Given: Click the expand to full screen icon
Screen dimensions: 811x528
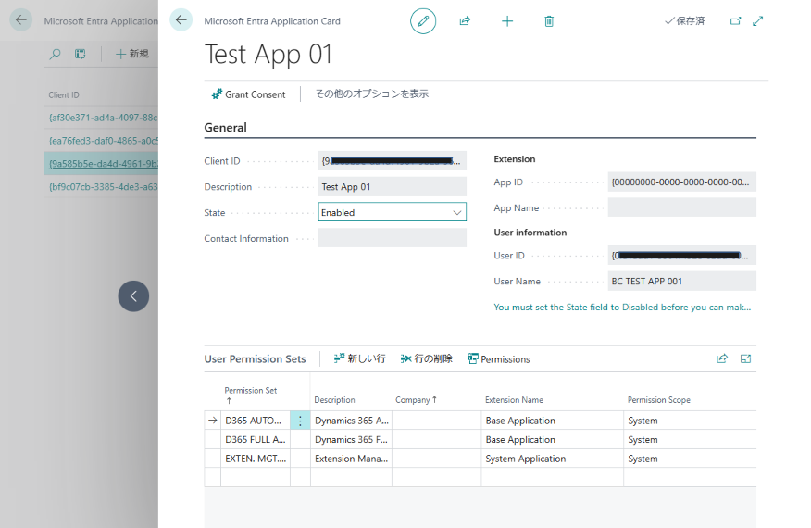Looking at the screenshot, I should point(757,21).
